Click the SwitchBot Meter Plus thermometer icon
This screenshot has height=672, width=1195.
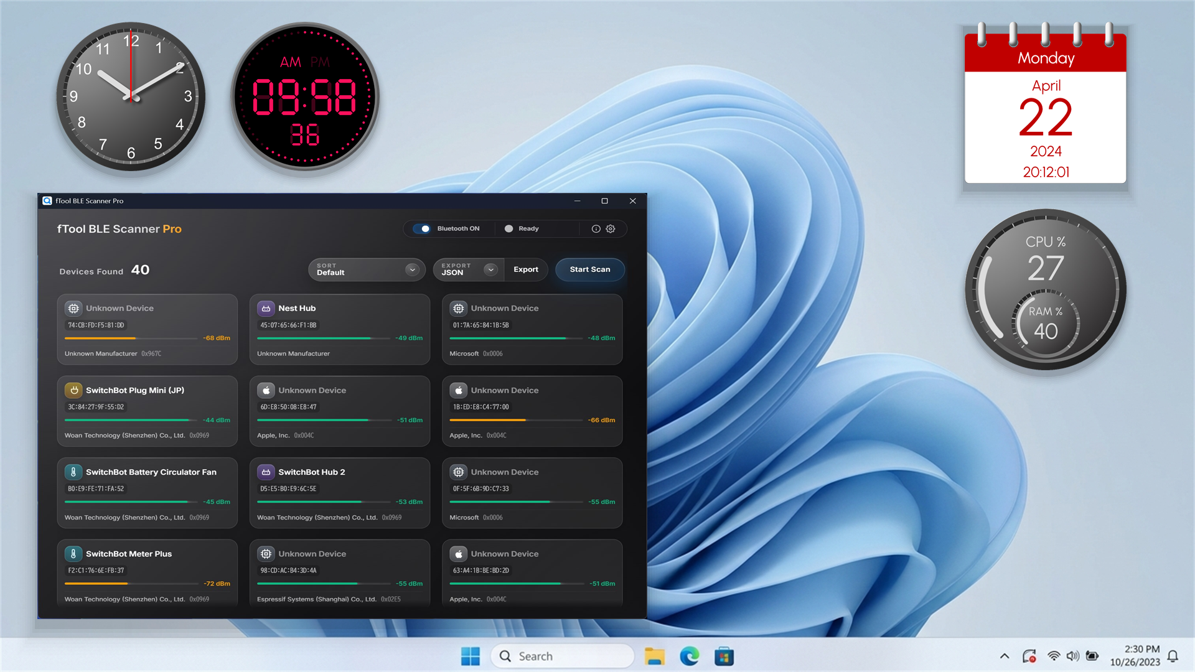coord(73,554)
